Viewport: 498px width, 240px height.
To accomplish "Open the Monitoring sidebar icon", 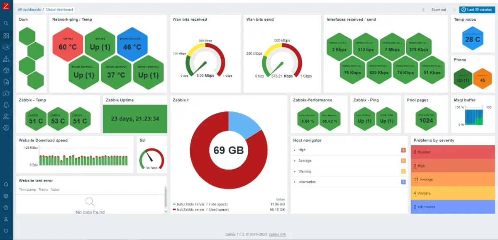I will coord(6,47).
